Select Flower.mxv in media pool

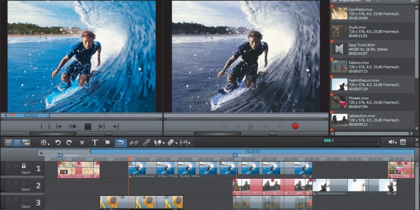pos(372,102)
